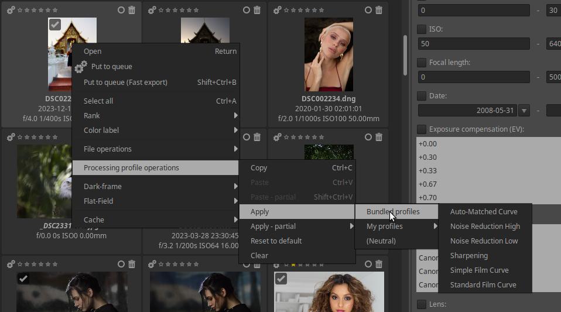Click the color label circle on DSC002234.dng
Viewport: 561px width, 312px height.
coord(368,10)
